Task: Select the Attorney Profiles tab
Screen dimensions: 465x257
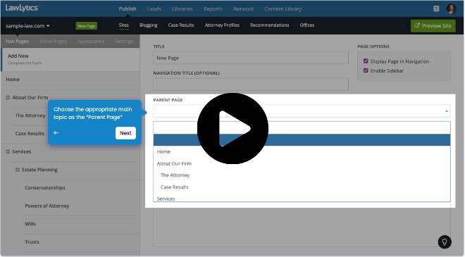Action: coord(222,25)
